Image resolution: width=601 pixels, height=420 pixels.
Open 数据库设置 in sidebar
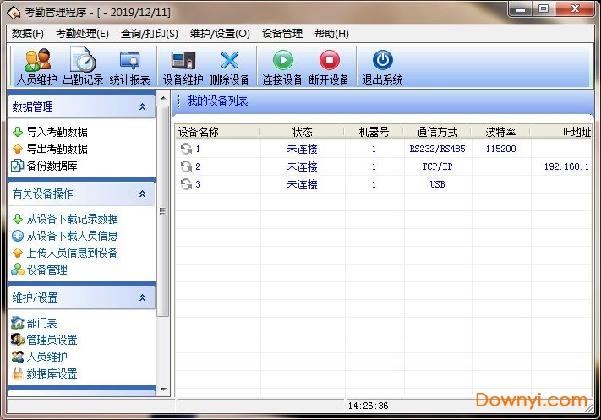52,374
